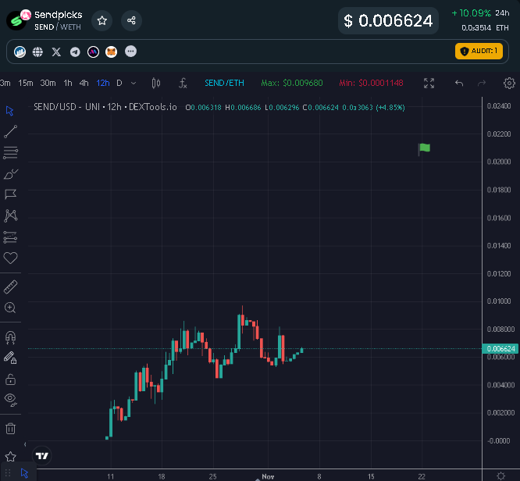This screenshot has height=481, width=520.
Task: Select the 3m timeframe
Action: pyautogui.click(x=5, y=83)
